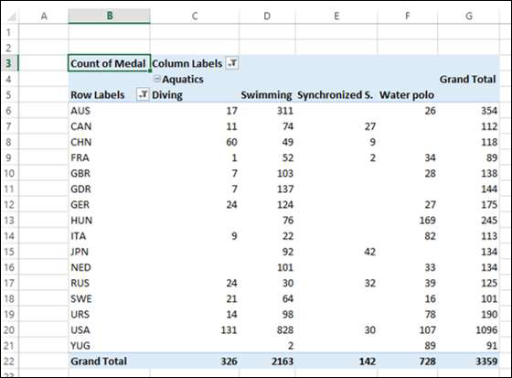The height and width of the screenshot is (378, 512).
Task: Select the URS row label
Action: 80,315
